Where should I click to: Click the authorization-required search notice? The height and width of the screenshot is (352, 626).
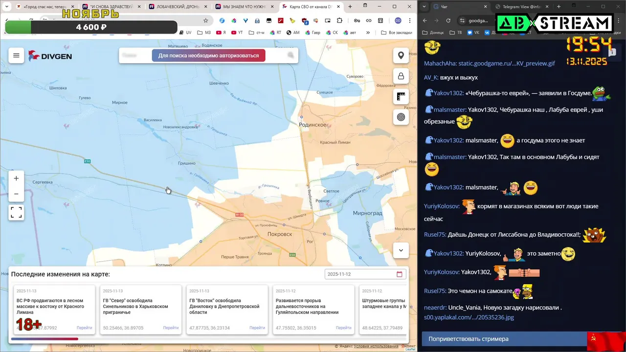[208, 55]
